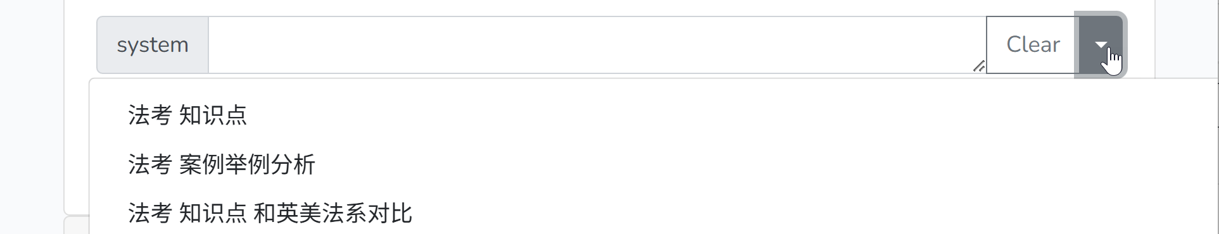Screen dimensions: 1219x234
Task: Close the open preset list via caret
Action: [1101, 45]
